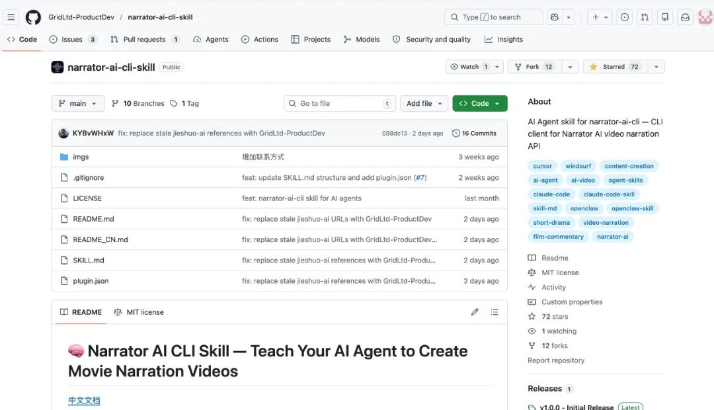
Task: Click the Go to file search field
Action: [x=340, y=103]
